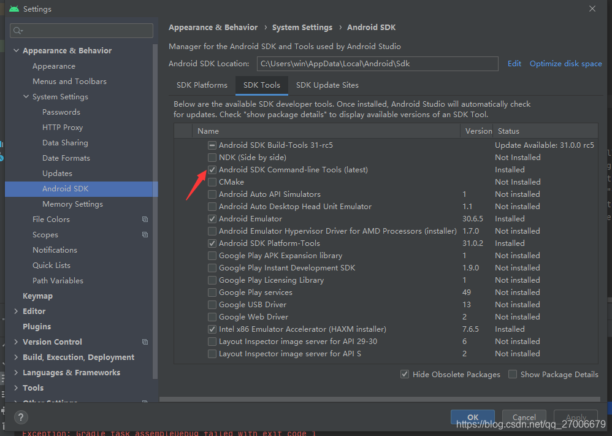Select the SDK Tools tab
The height and width of the screenshot is (436, 612).
(x=261, y=85)
